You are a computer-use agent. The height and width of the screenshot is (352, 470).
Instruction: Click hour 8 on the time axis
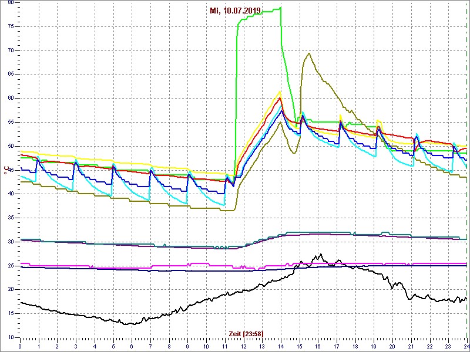pyautogui.click(x=169, y=347)
